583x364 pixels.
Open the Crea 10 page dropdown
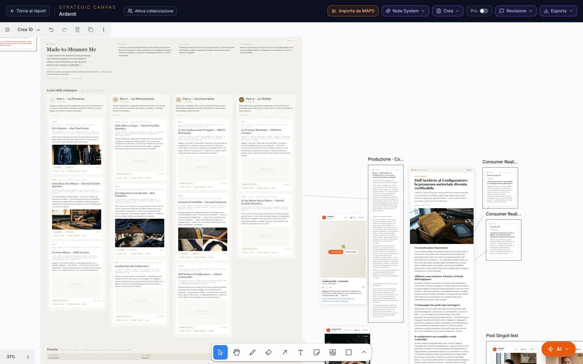pyautogui.click(x=29, y=30)
